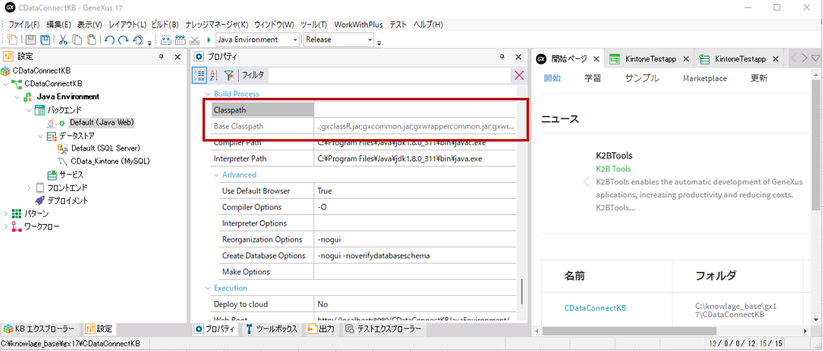Expand the ワークフロー tree node
The width and height of the screenshot is (823, 351).
pos(6,226)
